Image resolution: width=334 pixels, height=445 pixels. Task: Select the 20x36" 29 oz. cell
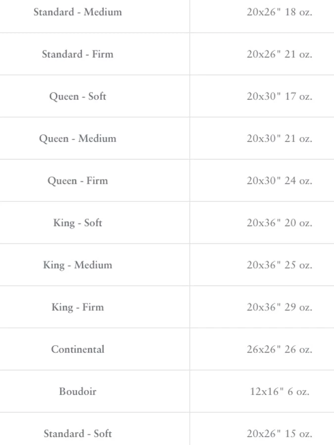[279, 307]
